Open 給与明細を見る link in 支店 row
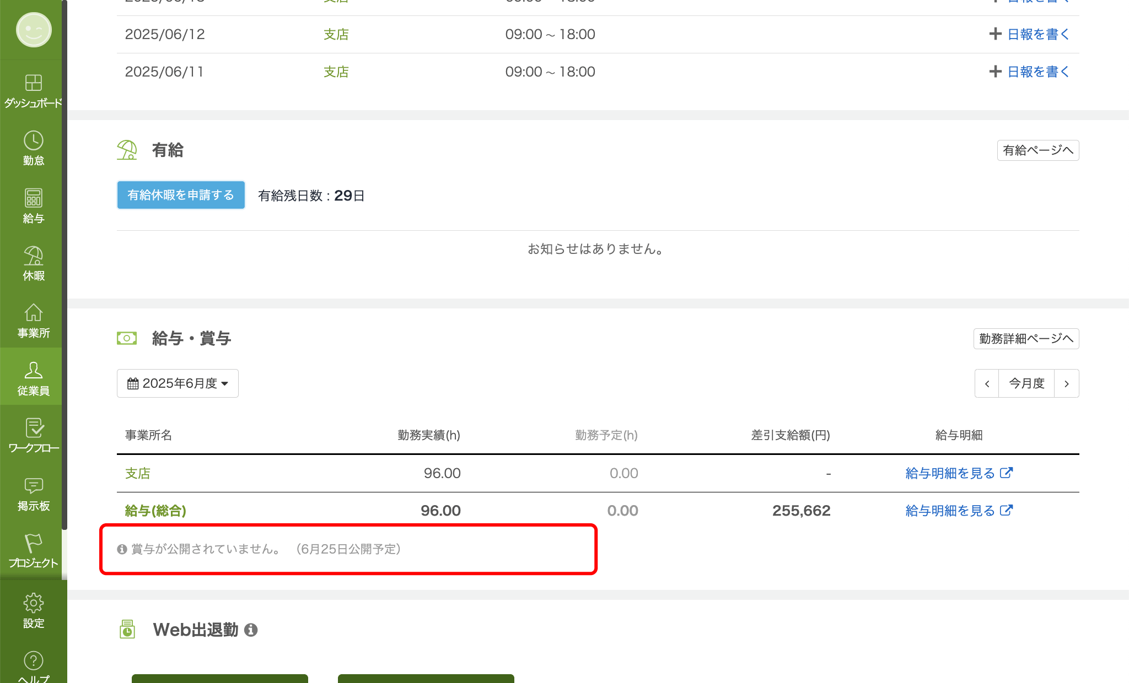The width and height of the screenshot is (1129, 683). click(959, 473)
